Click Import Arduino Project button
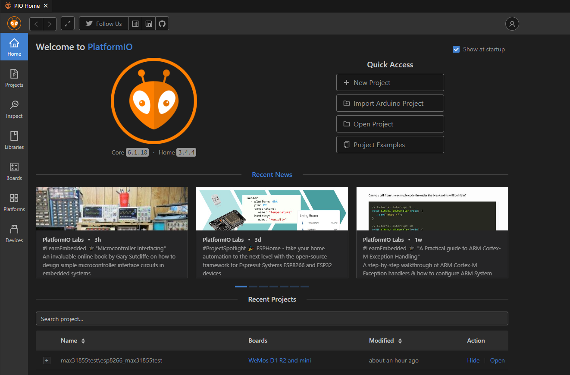570x375 pixels. 390,103
